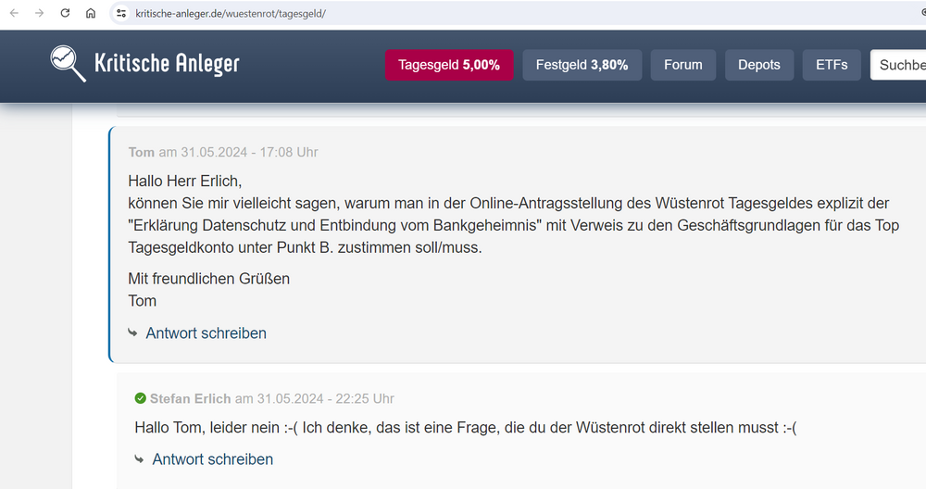Click the greeting 'Hallo Herr Erlich,'
This screenshot has width=926, height=489.
click(185, 181)
